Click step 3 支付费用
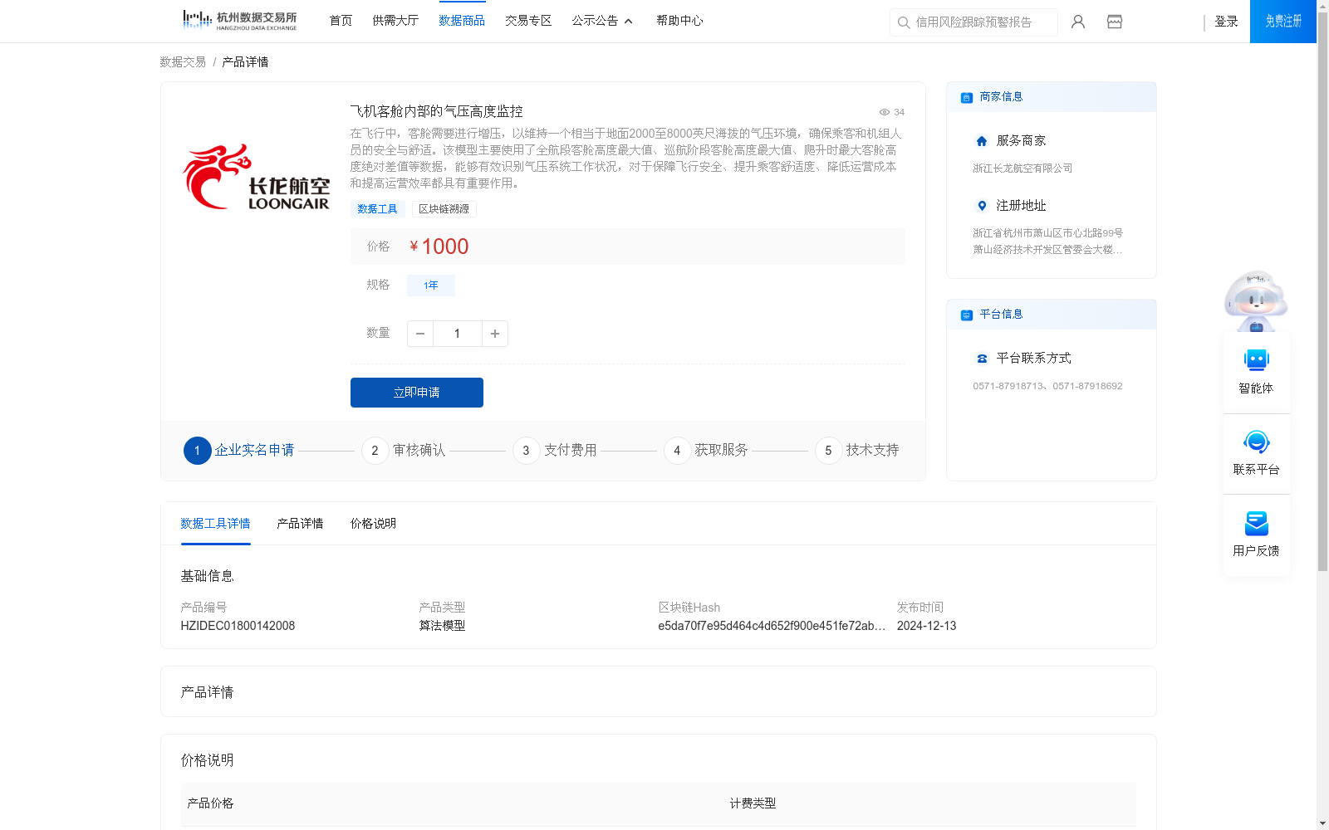 555,451
